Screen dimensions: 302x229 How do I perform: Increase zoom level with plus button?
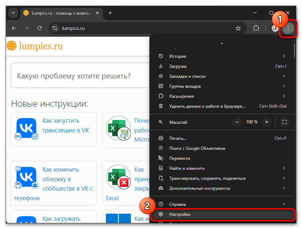click(x=266, y=122)
